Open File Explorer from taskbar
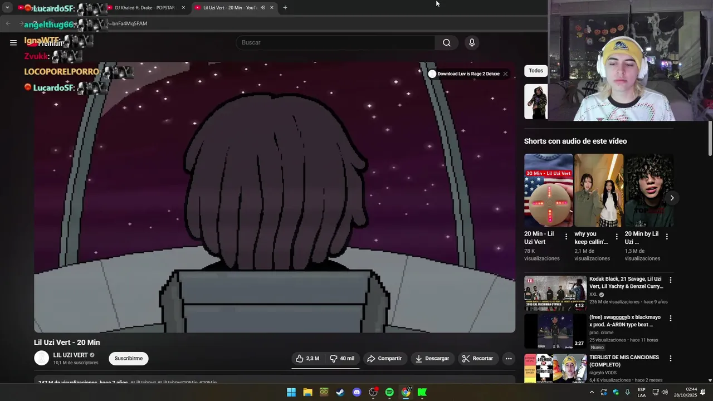Screen dimensions: 713x401 coord(307,392)
